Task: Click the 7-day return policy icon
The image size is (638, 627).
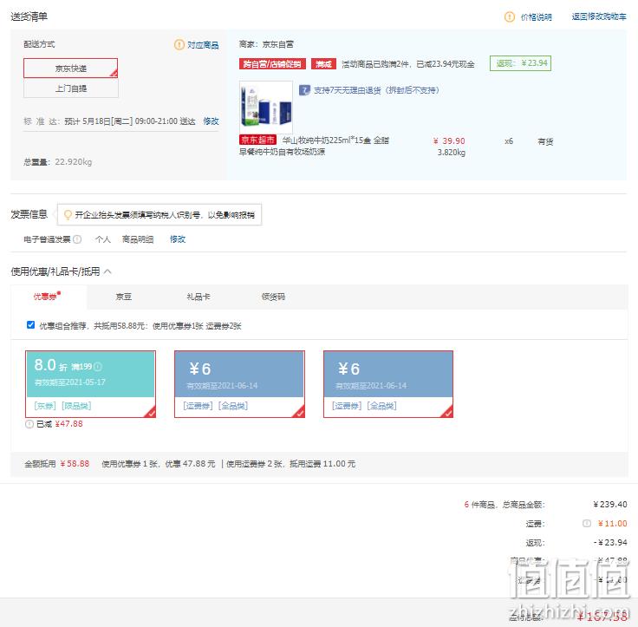Action: click(x=304, y=90)
